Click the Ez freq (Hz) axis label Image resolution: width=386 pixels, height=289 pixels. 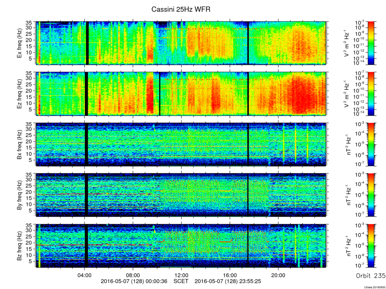20,94
